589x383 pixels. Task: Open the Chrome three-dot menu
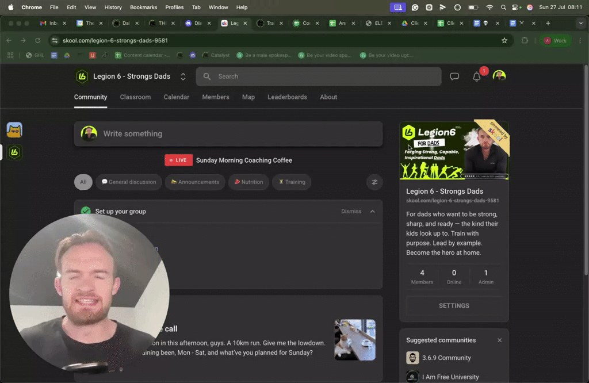(x=580, y=41)
